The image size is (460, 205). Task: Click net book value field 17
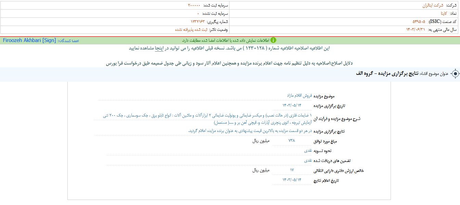[x=292, y=170]
